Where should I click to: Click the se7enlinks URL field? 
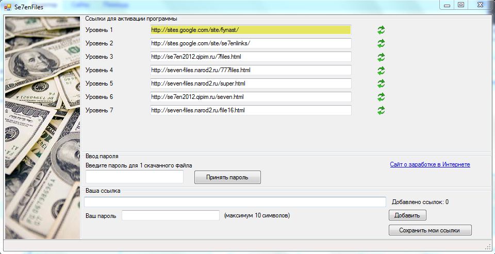[x=251, y=43]
